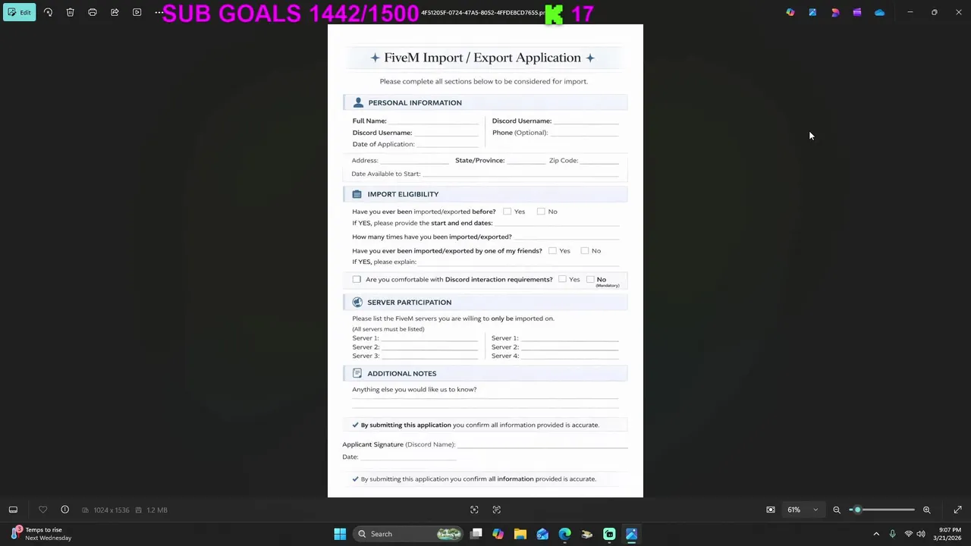Screen dimensions: 971x546
Task: Click the FiveM Import / Export Application title
Action: pyautogui.click(x=482, y=58)
